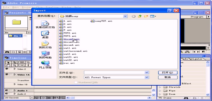
Task: Expand the Wipe transitions folder
Action: point(160,91)
